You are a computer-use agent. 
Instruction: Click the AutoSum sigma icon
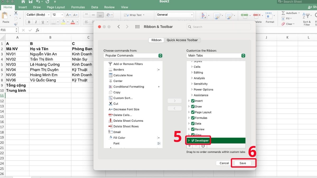283,13
